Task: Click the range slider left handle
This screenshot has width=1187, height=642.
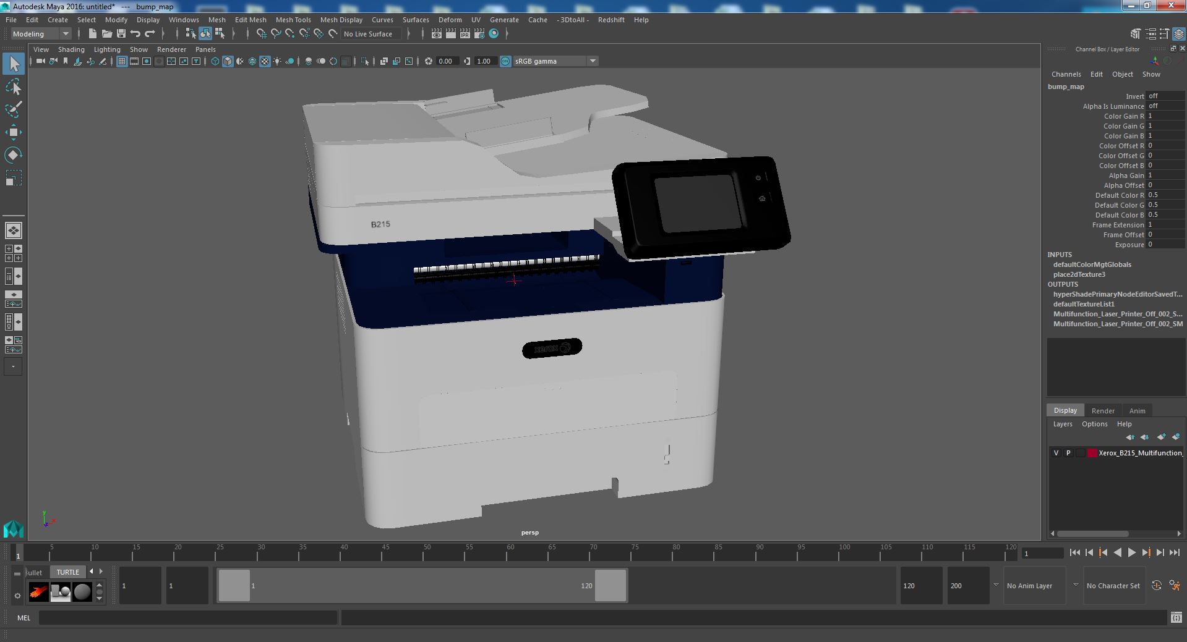Action: tap(234, 585)
